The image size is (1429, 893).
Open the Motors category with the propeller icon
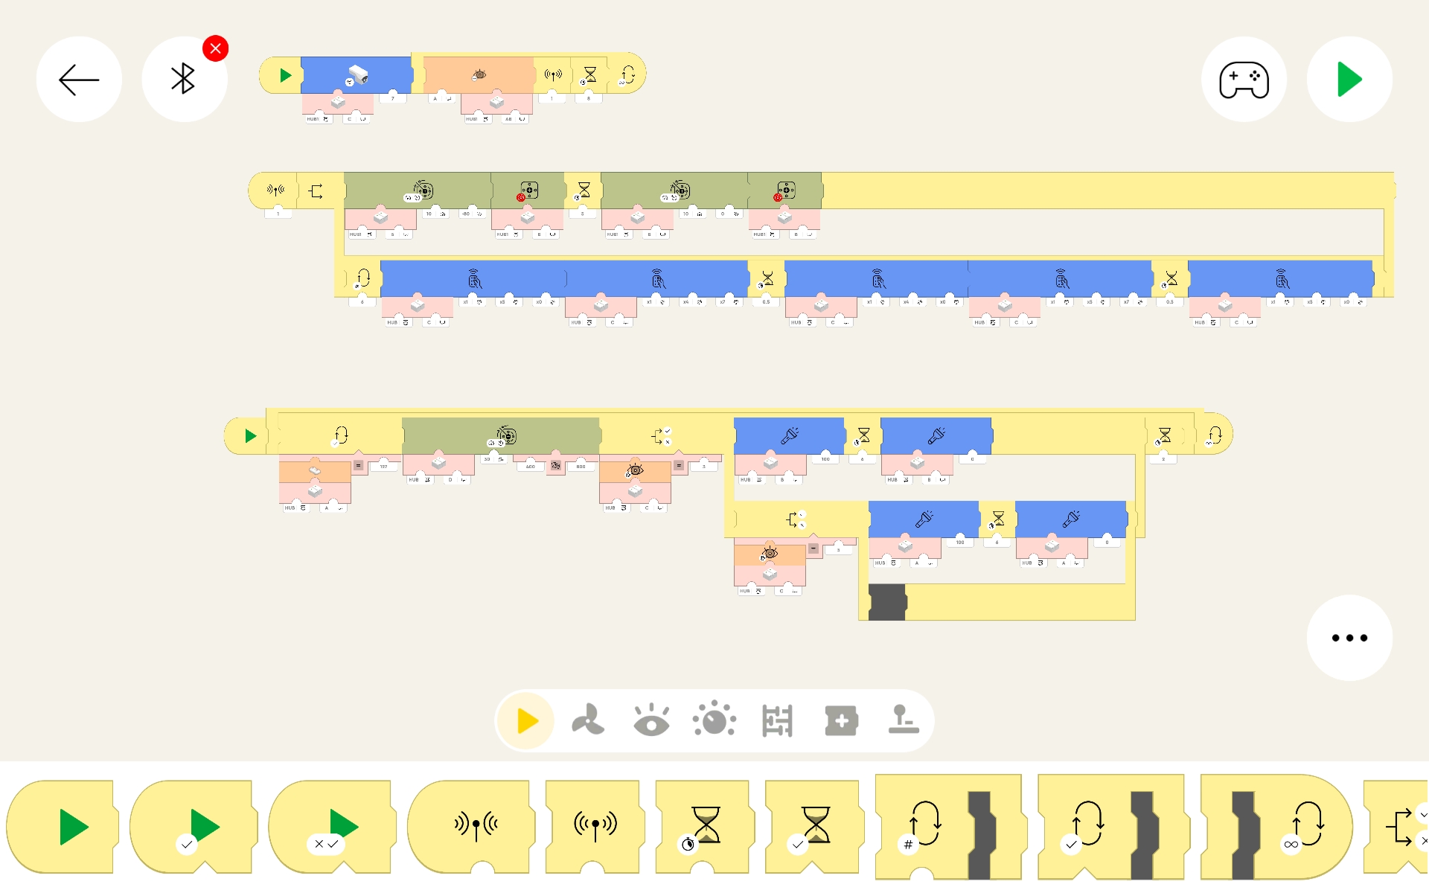click(x=588, y=720)
